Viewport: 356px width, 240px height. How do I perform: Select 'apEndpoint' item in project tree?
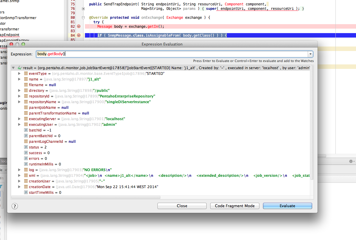pyautogui.click(x=10, y=35)
